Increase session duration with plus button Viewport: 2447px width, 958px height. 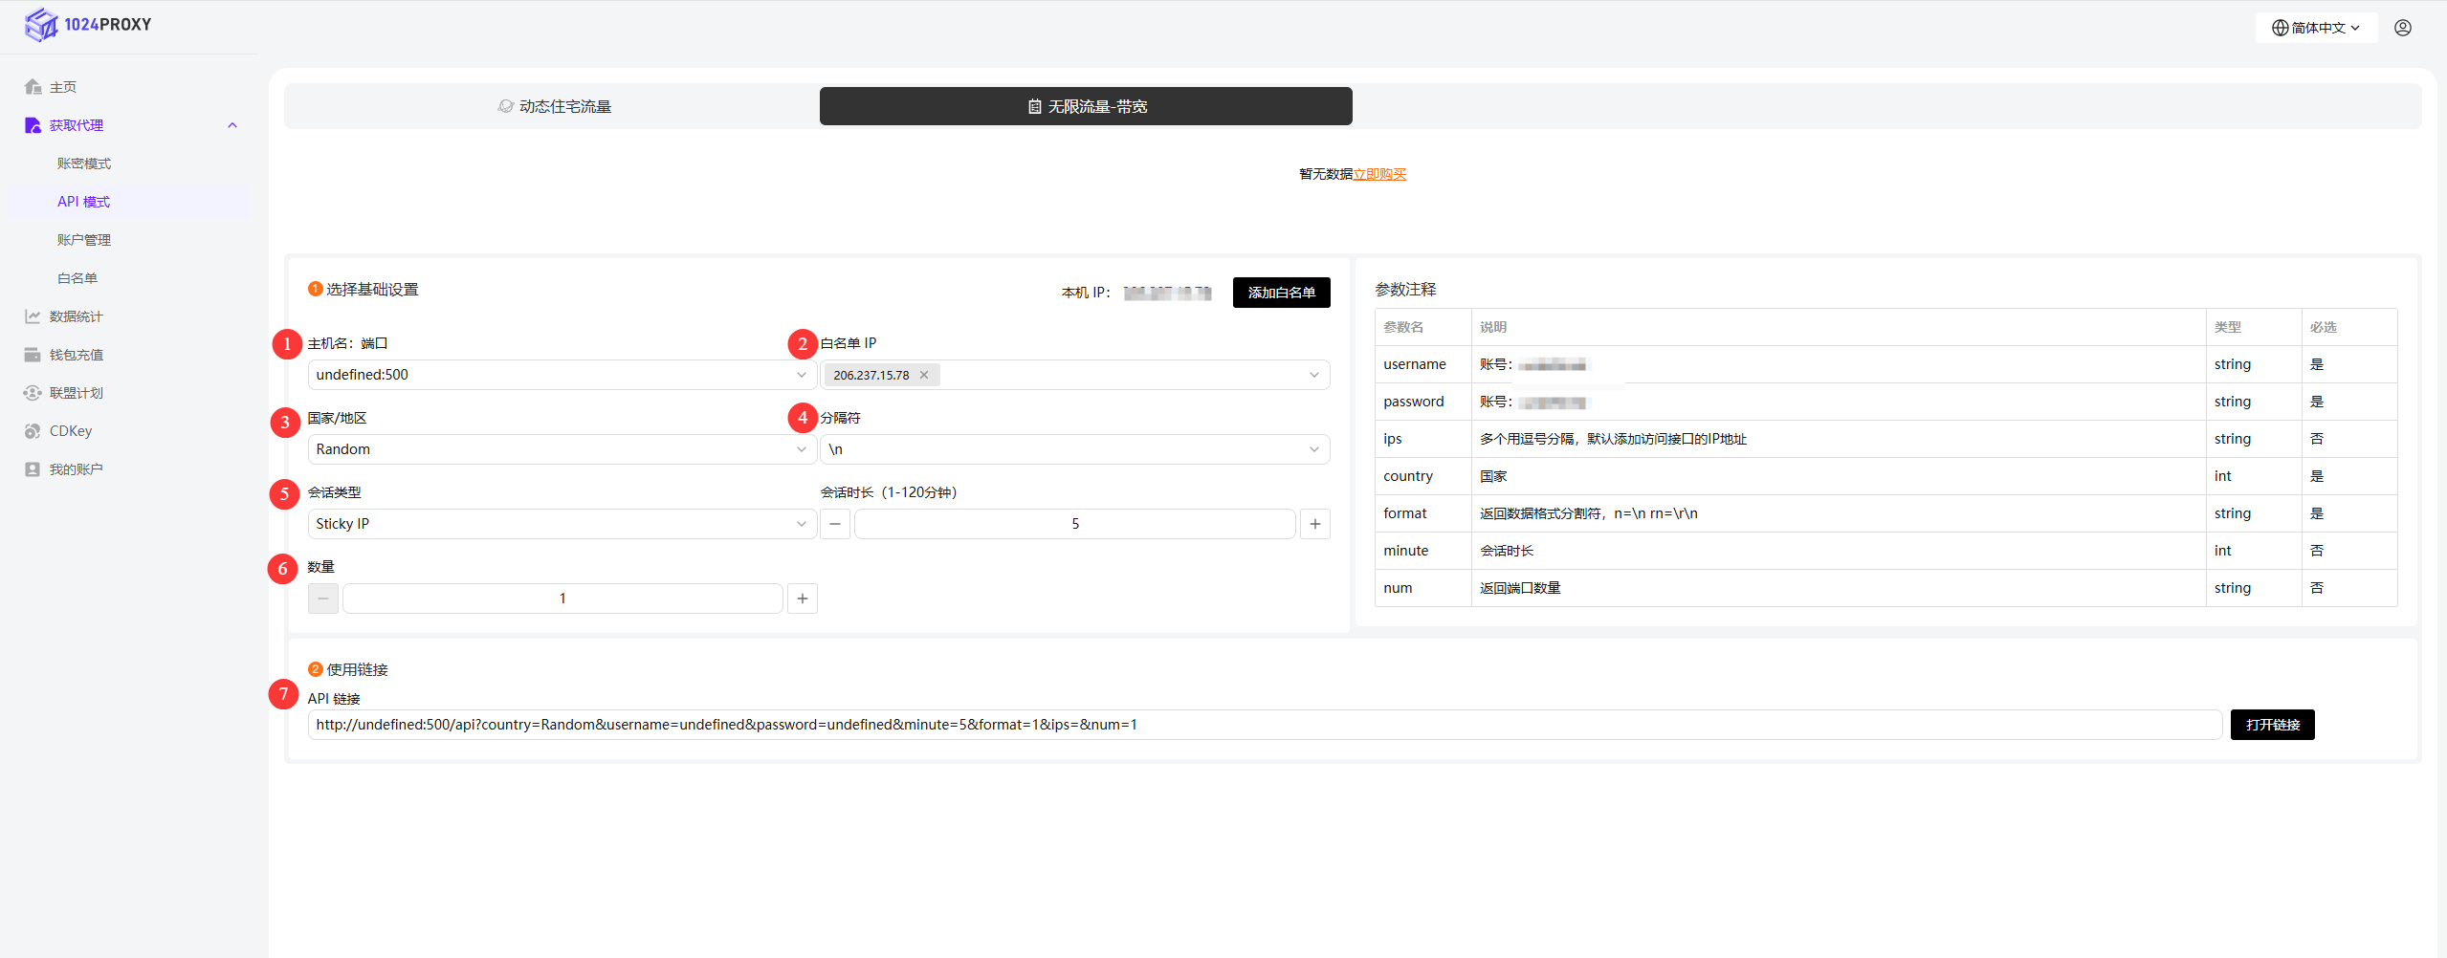[x=1314, y=524]
